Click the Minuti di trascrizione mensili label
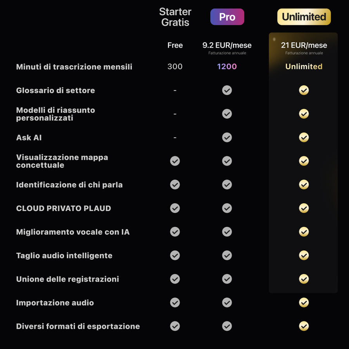 [x=74, y=67]
